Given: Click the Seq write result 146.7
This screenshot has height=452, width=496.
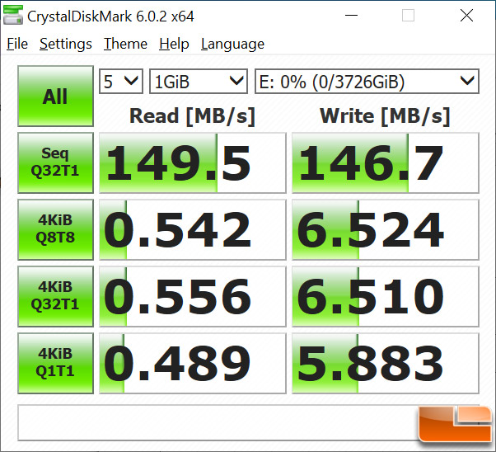Looking at the screenshot, I should (x=386, y=162).
